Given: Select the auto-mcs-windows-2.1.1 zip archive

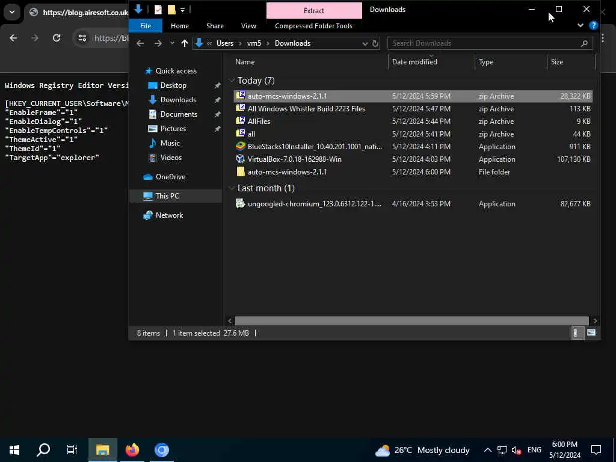Looking at the screenshot, I should (413, 96).
